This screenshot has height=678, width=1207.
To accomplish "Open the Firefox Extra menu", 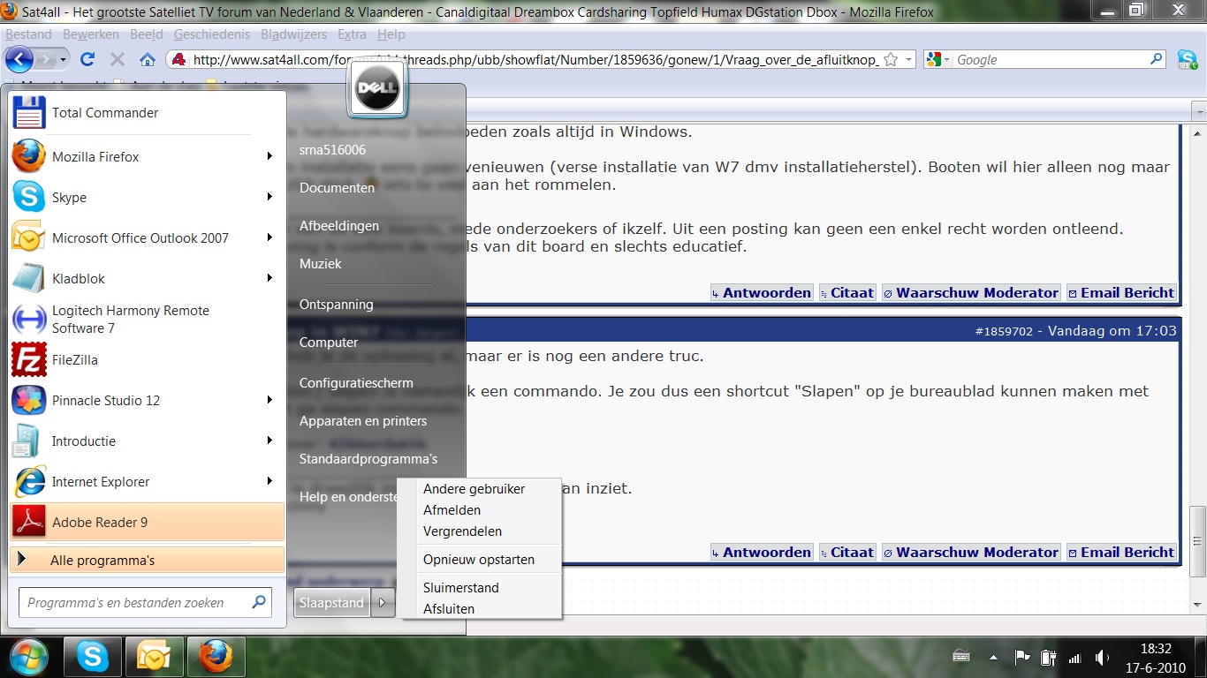I will [352, 34].
